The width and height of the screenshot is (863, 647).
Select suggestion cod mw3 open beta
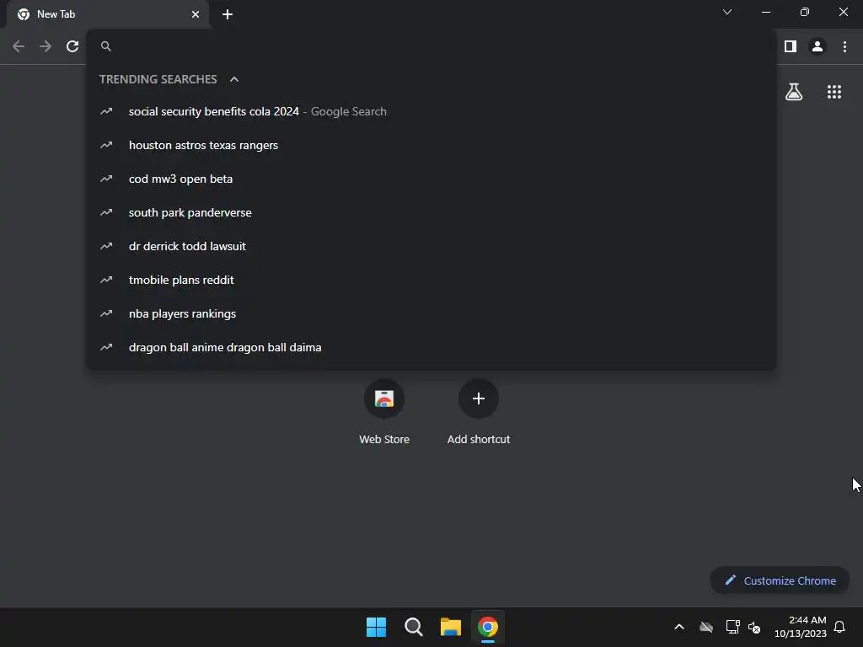(431, 179)
